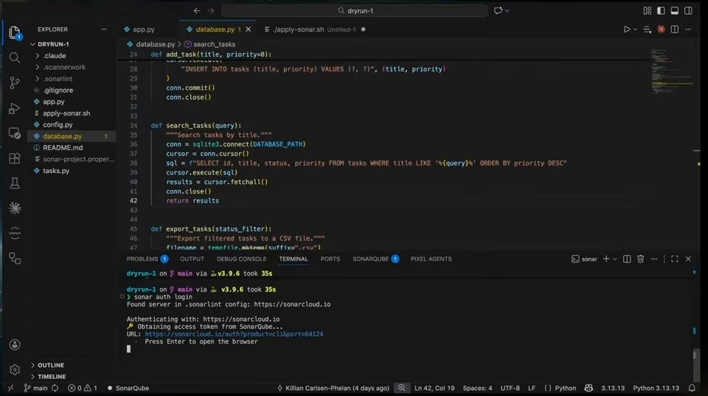Switch to the ./apply-sonar.sh tab
Screen dimensions: 708x396
pyautogui.click(x=316, y=29)
